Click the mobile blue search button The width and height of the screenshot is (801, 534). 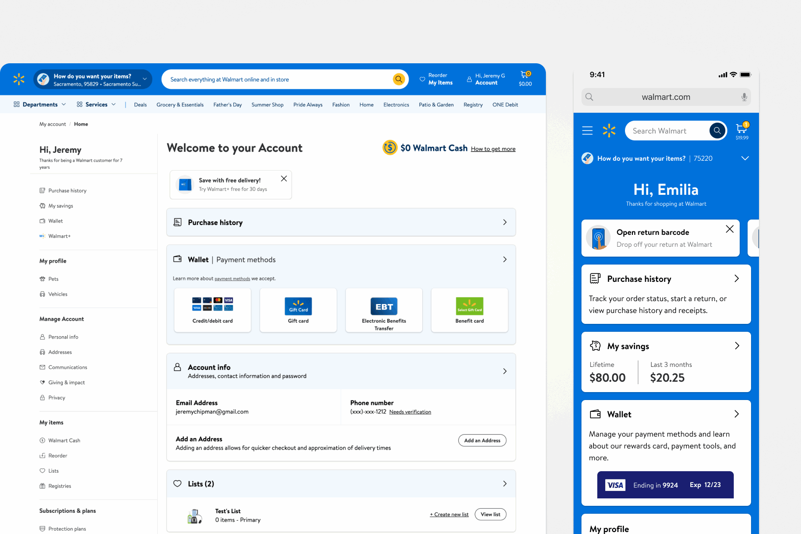pyautogui.click(x=717, y=131)
